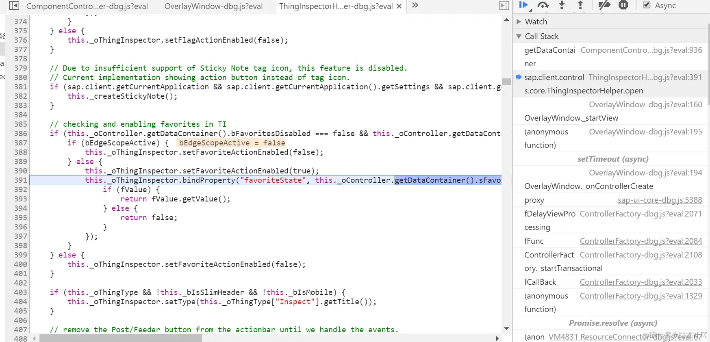Click the code editor scroll up arrow
710x342 pixels.
506,19
